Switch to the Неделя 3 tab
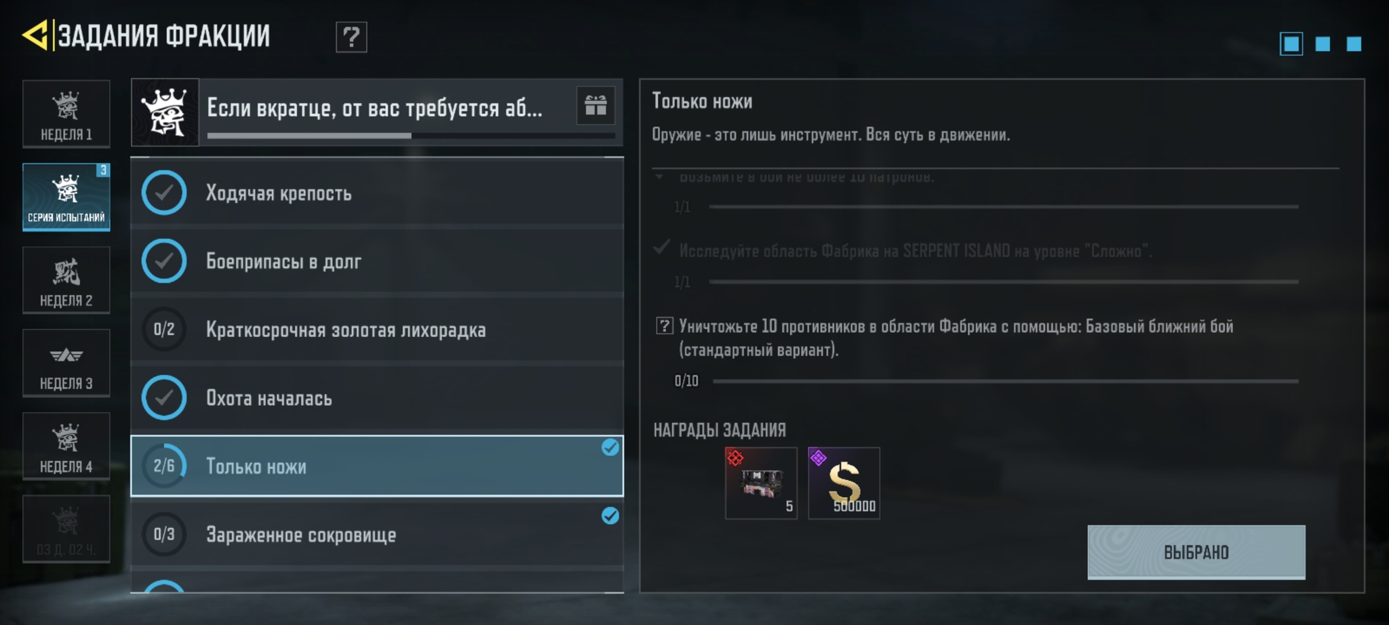1389x625 pixels. 66,363
